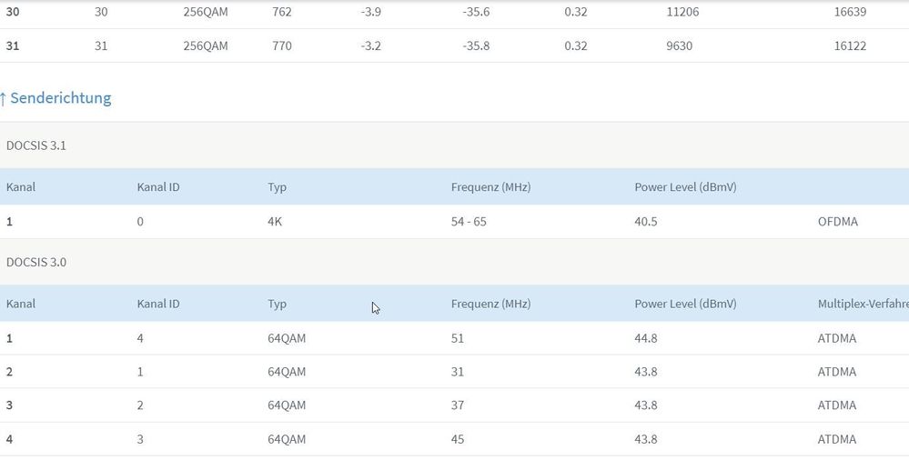Image resolution: width=909 pixels, height=460 pixels.
Task: Select the 4K type cell
Action: tap(275, 222)
